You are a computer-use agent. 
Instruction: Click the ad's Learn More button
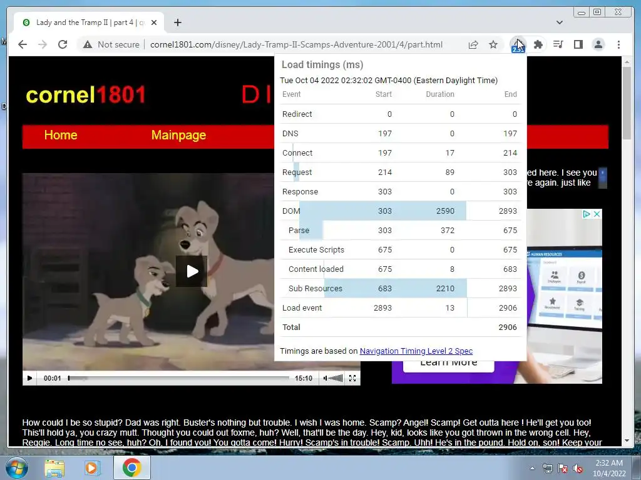(448, 364)
